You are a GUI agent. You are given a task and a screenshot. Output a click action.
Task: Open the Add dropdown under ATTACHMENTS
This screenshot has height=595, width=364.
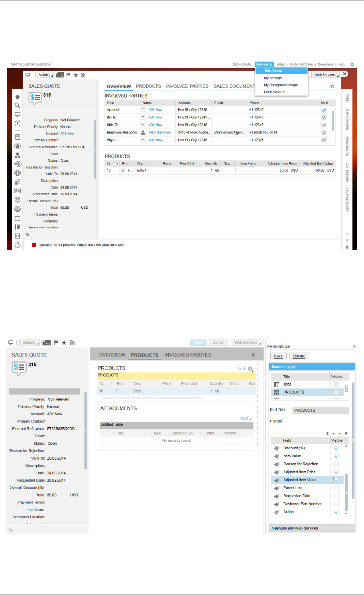tap(245, 418)
